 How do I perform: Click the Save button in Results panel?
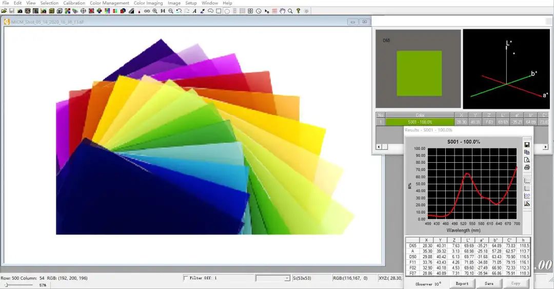point(489,283)
